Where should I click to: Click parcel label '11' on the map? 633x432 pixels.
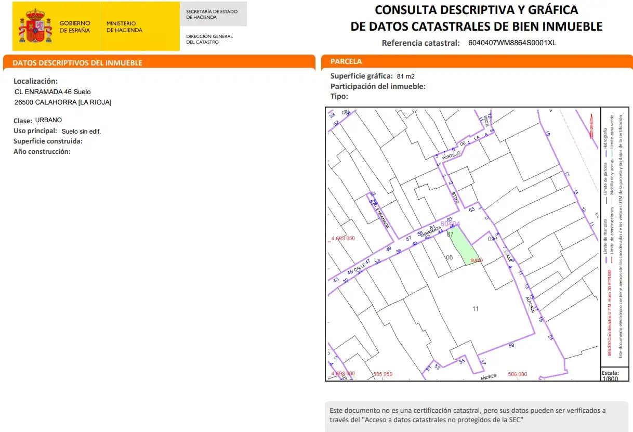click(476, 309)
